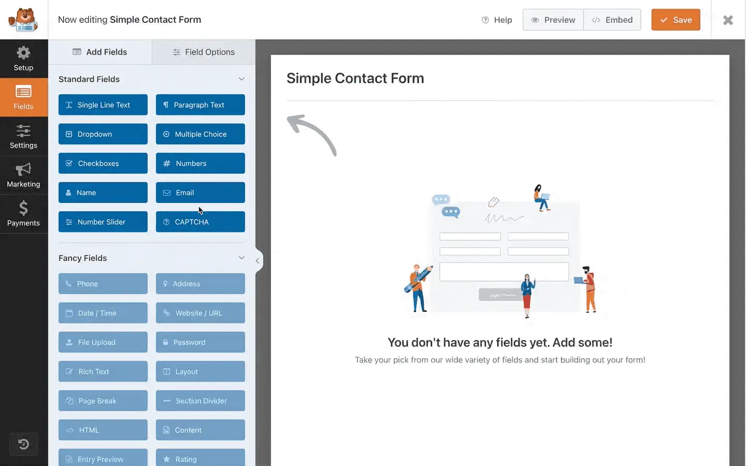Collapse the Fancy Fields section
Screen dimensions: 746x466
point(241,258)
